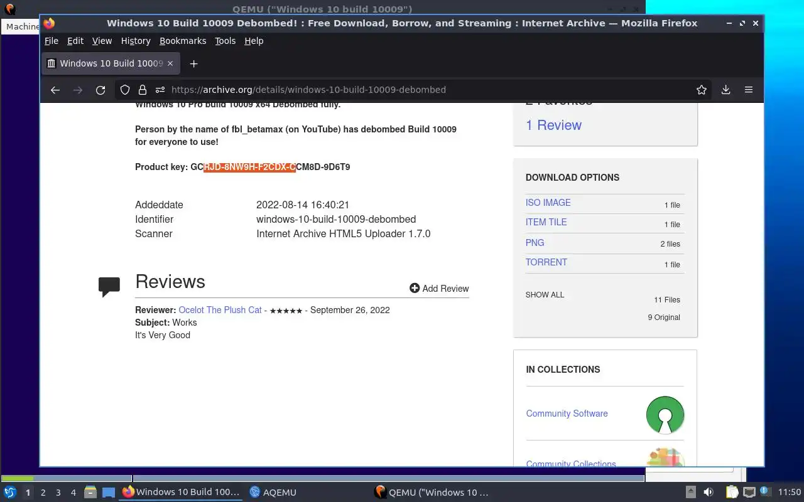804x502 pixels.
Task: Click the Identifier value windows-10-build-10009-debombed
Action: point(336,220)
